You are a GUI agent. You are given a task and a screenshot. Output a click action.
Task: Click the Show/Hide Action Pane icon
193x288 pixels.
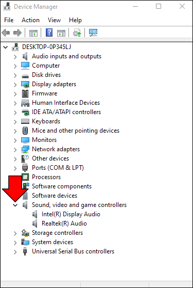[61, 33]
